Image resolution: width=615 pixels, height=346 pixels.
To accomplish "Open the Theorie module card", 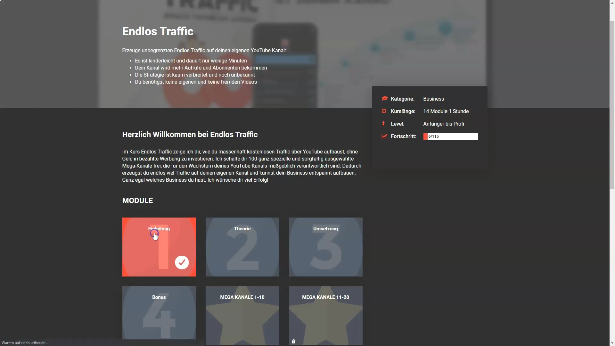I will [242, 247].
